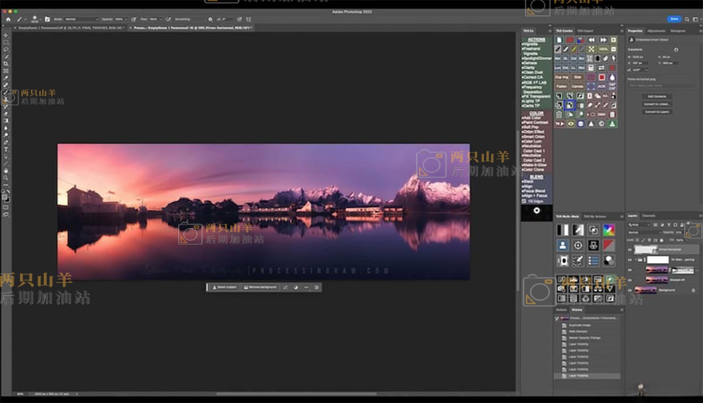Switch to the Channels tab
703x403 pixels.
tap(649, 215)
